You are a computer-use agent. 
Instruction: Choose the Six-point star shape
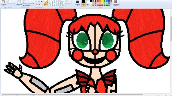click(57, 5)
